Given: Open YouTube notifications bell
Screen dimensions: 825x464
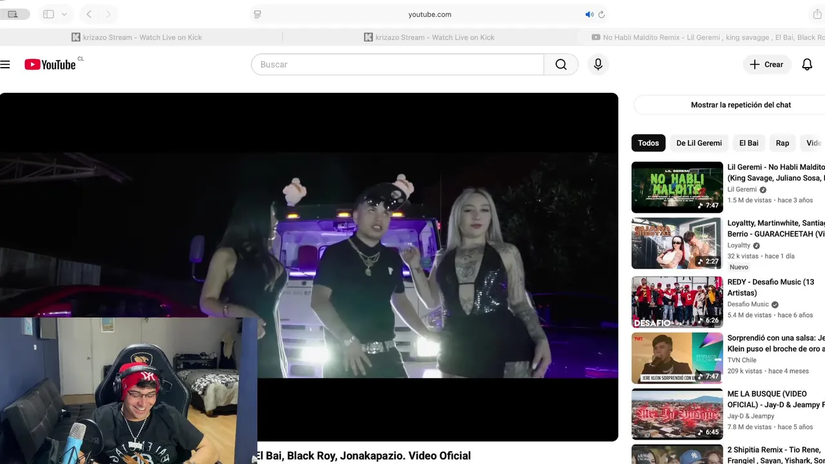Looking at the screenshot, I should click(807, 64).
